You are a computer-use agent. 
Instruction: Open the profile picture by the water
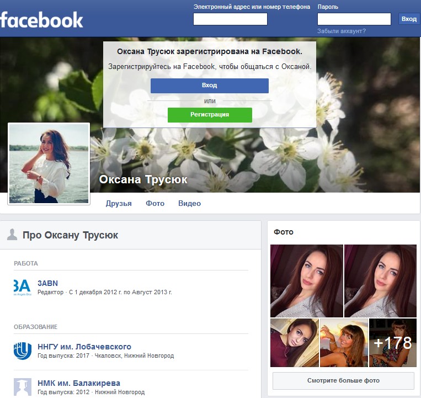(49, 163)
